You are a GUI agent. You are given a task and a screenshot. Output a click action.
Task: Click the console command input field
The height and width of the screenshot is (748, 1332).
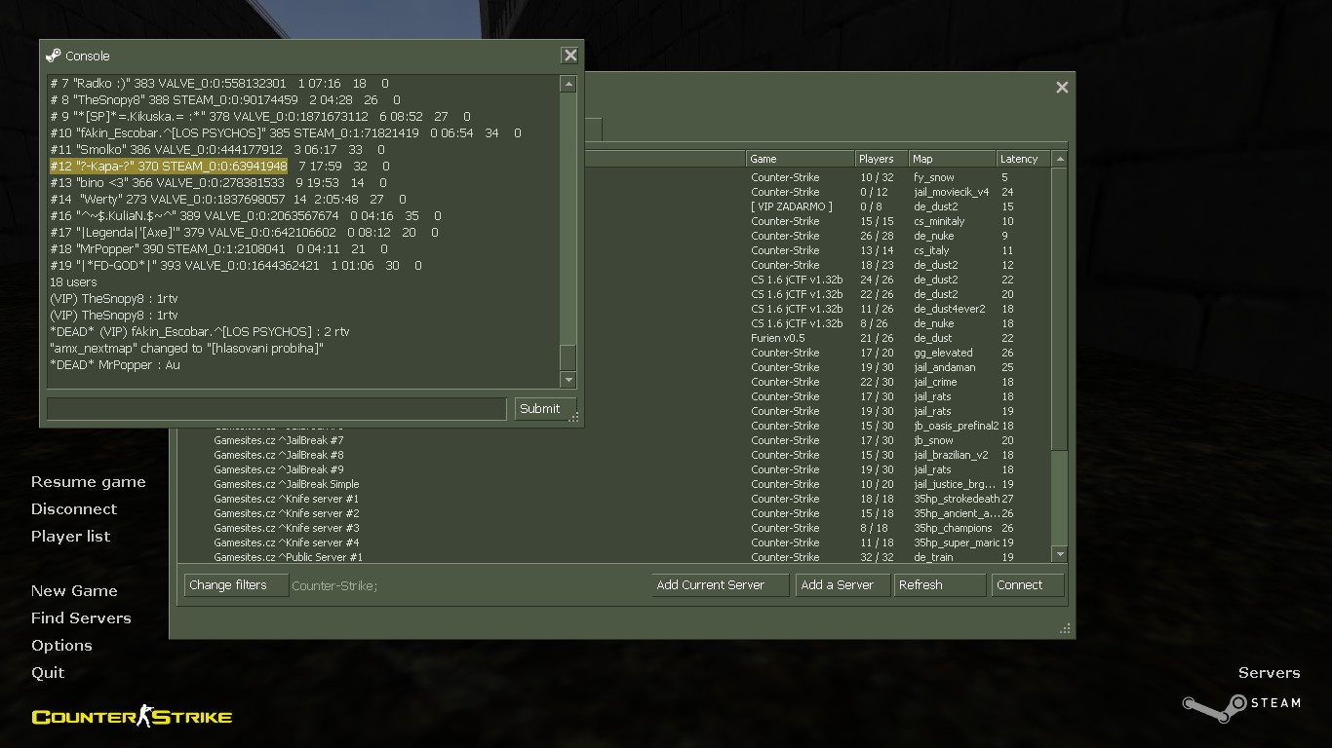coord(277,409)
